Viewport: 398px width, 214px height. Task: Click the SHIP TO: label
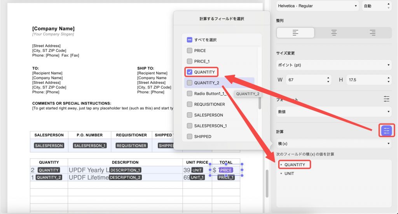click(x=146, y=68)
